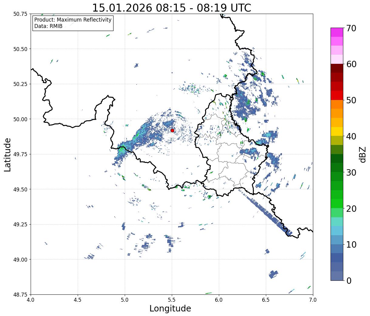Click the 'Data: RMIB' legend line
The width and height of the screenshot is (370, 316).
pyautogui.click(x=48, y=26)
